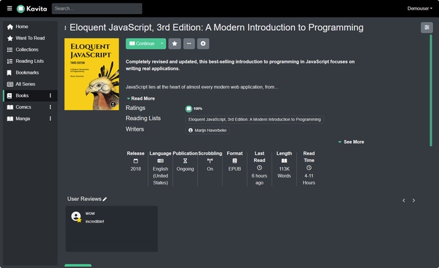Screen dimensions: 439x268
Task: Click the Eloquent JavaScript cover image
Action: tap(92, 74)
